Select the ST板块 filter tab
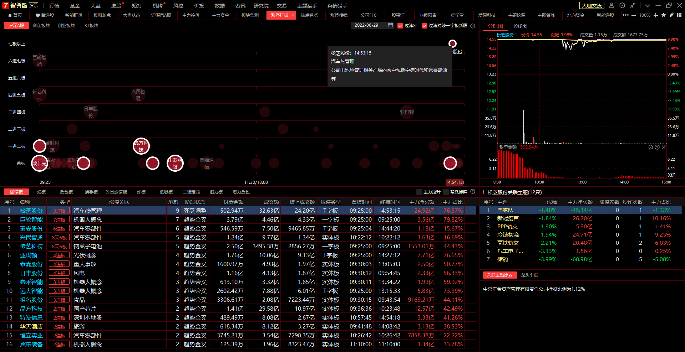This screenshot has width=685, height=352. [91, 26]
